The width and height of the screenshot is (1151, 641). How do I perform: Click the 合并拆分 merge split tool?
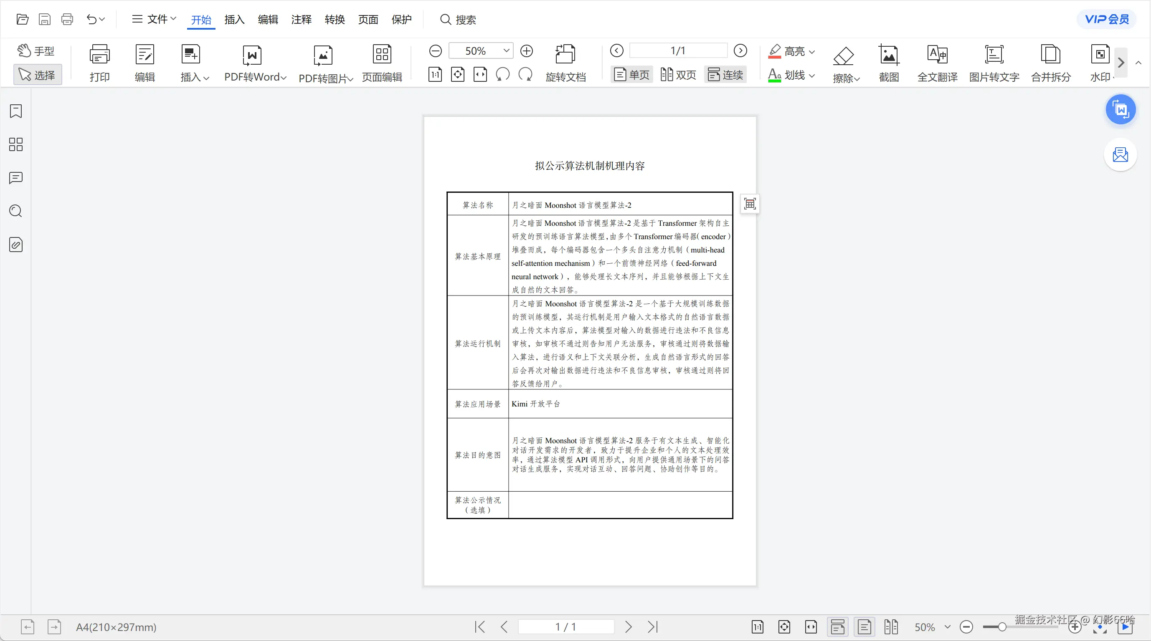tap(1050, 63)
